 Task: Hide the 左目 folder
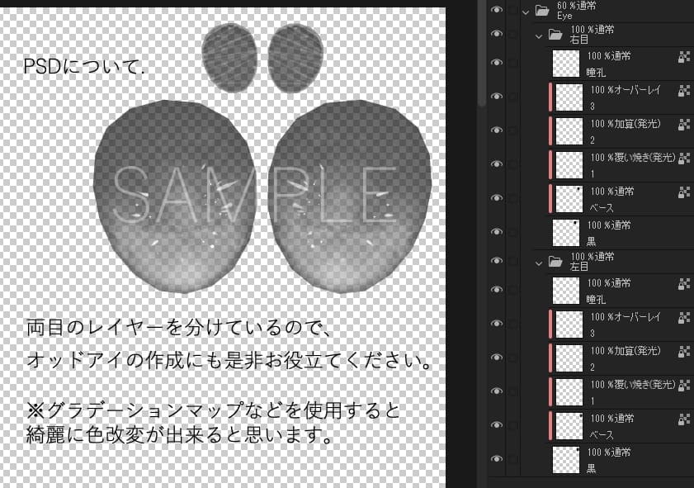(495, 262)
